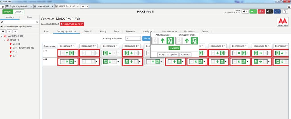Filter by red warning status counter
The width and height of the screenshot is (291, 119).
[261, 12]
